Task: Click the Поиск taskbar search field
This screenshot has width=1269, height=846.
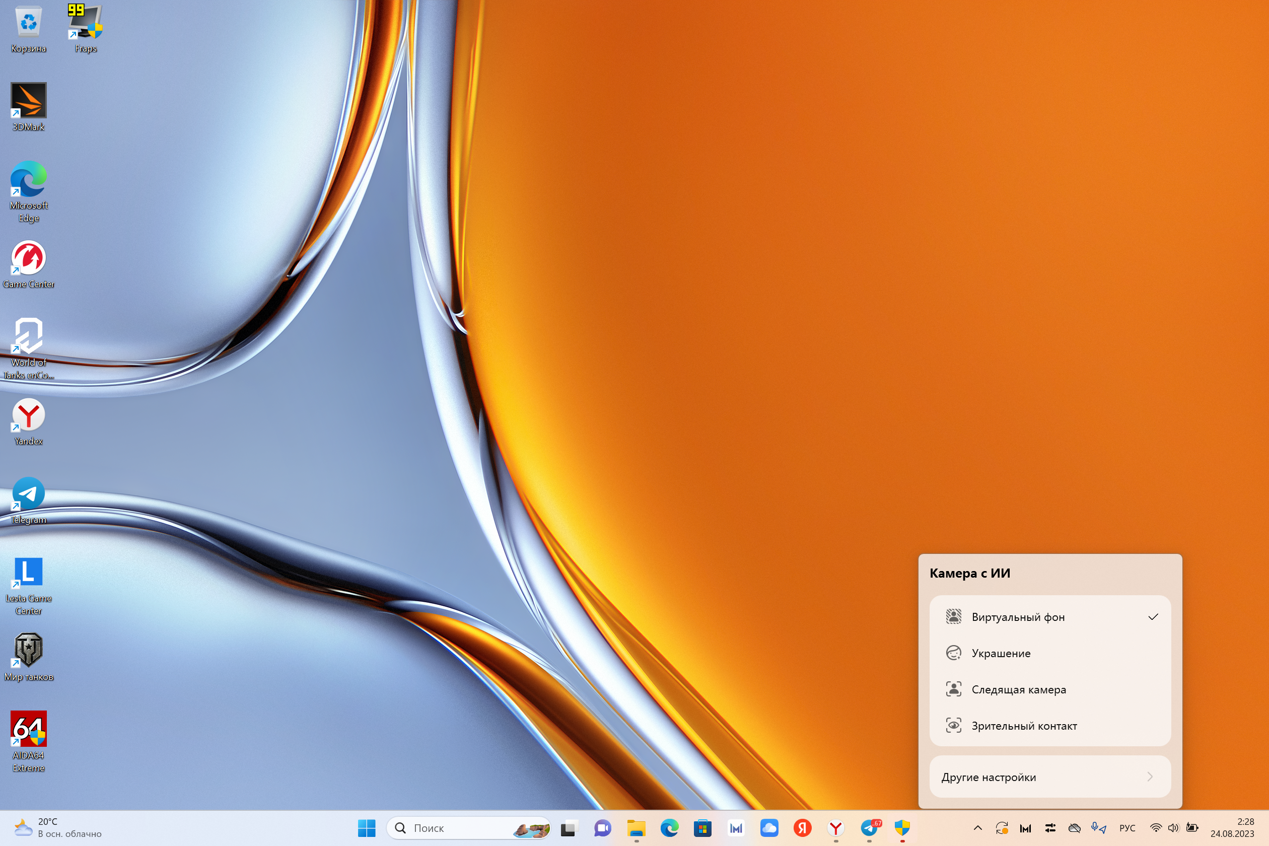Action: pyautogui.click(x=468, y=828)
